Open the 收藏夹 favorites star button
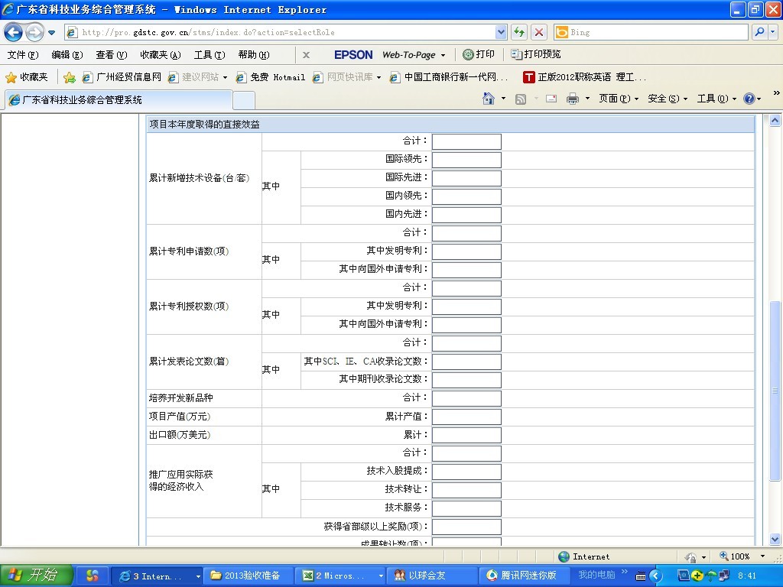Viewport: 783px width, 587px height. pos(27,77)
